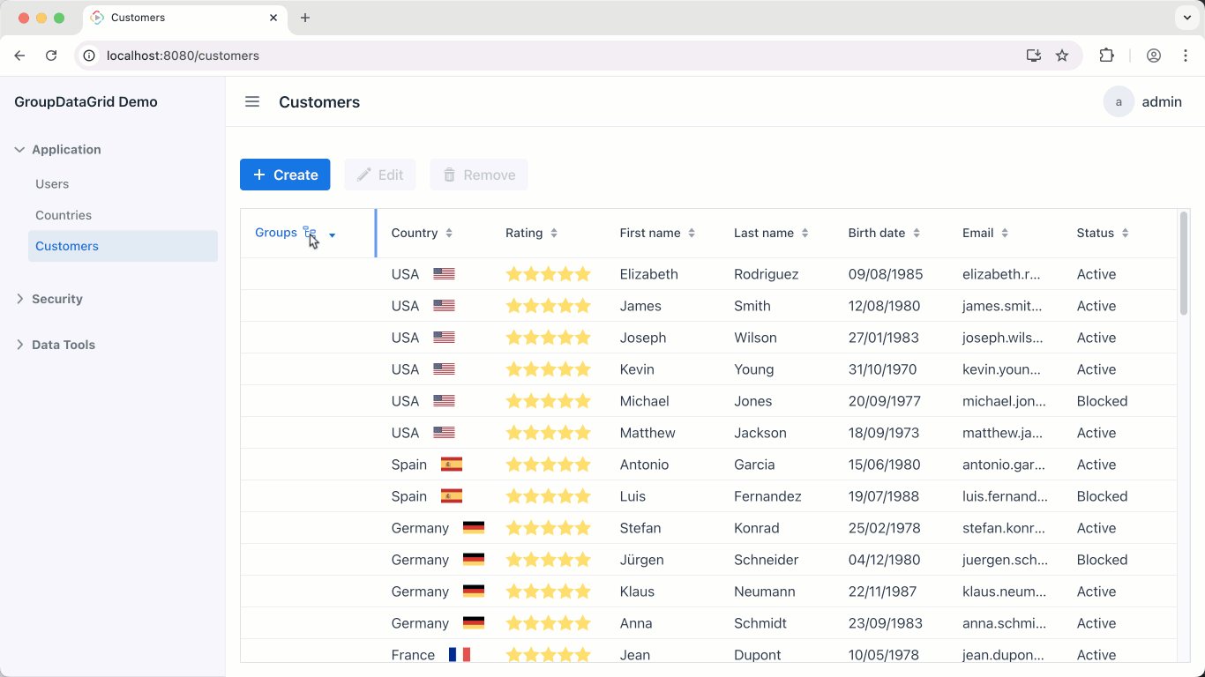Toggle the hamburger menu drawer icon
This screenshot has width=1205, height=677.
point(252,101)
